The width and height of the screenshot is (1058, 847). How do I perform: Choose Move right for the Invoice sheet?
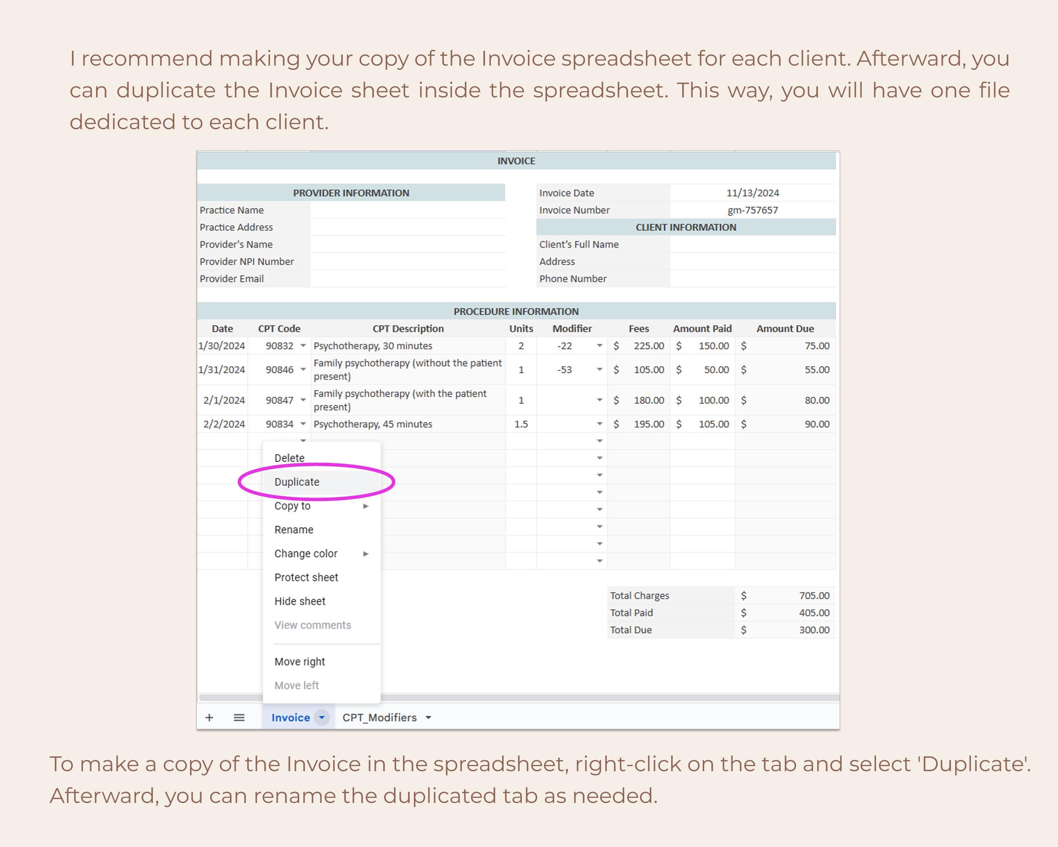pos(299,662)
